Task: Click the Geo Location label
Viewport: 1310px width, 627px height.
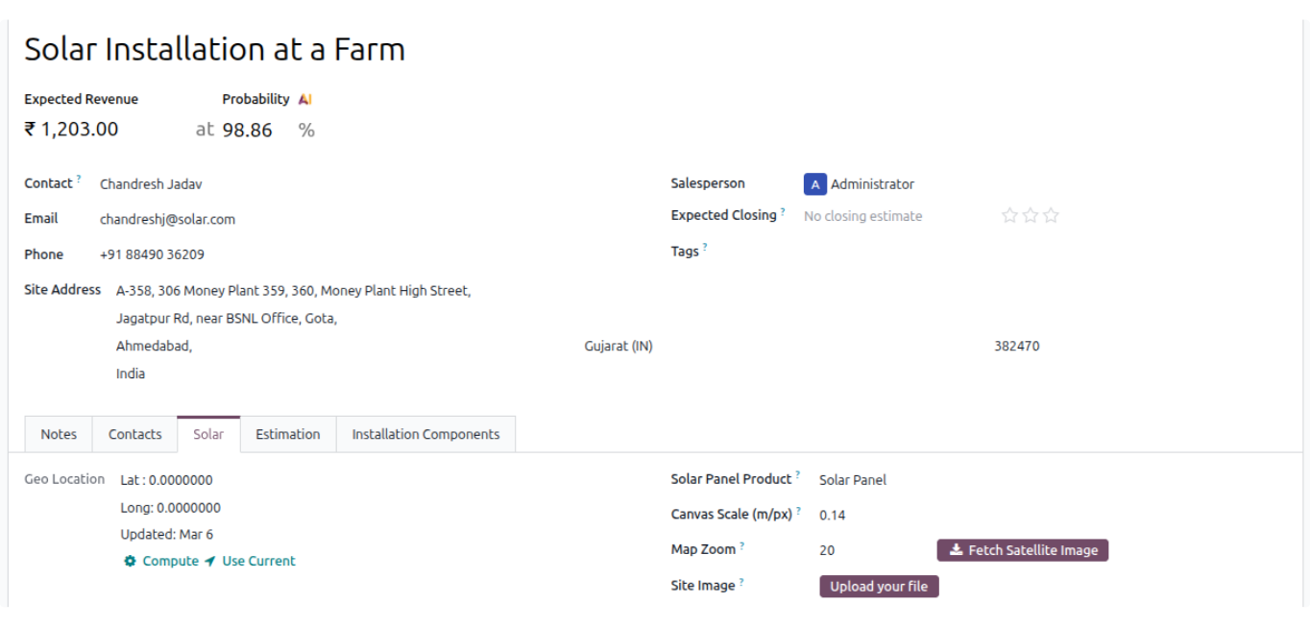Action: tap(64, 479)
